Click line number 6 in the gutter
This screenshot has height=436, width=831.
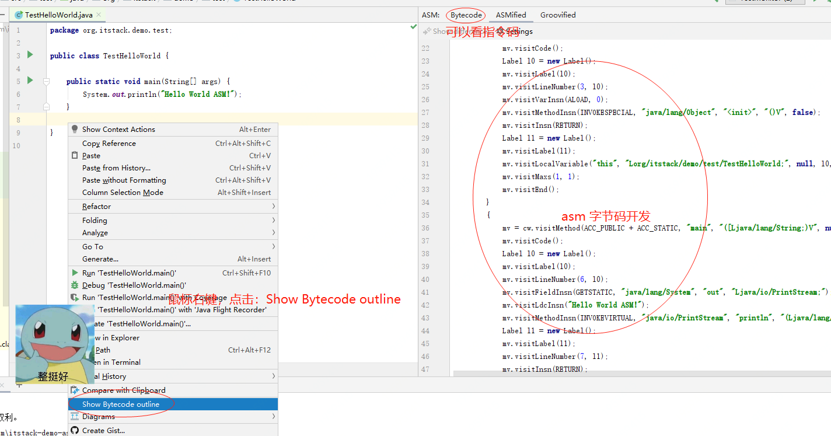click(x=18, y=94)
